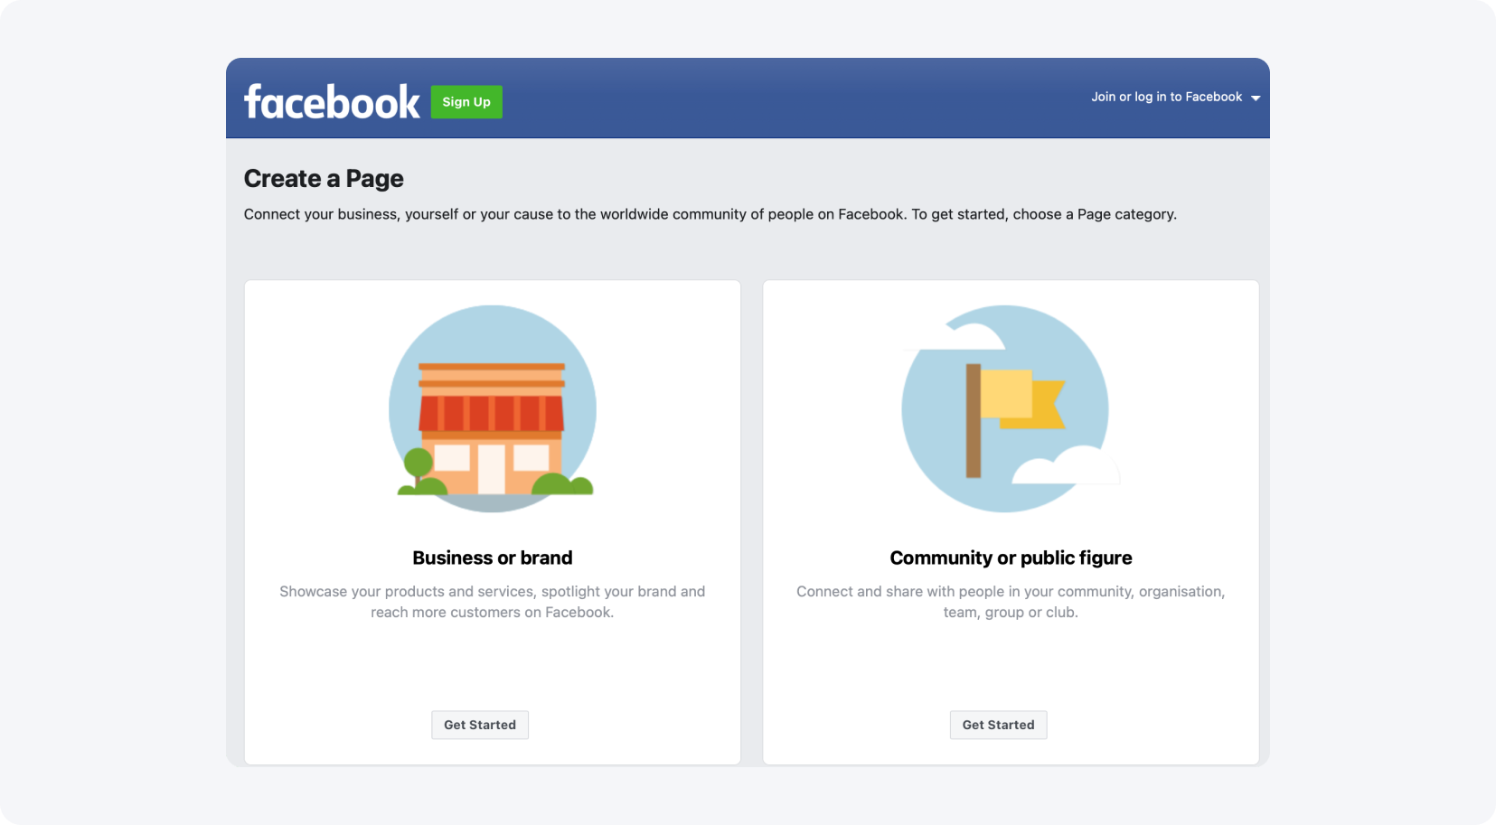Click the Facebook logo
The width and height of the screenshot is (1496, 825).
pos(332,102)
